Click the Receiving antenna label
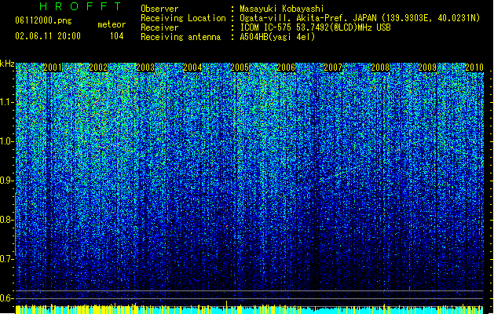494x314 pixels. pos(181,37)
